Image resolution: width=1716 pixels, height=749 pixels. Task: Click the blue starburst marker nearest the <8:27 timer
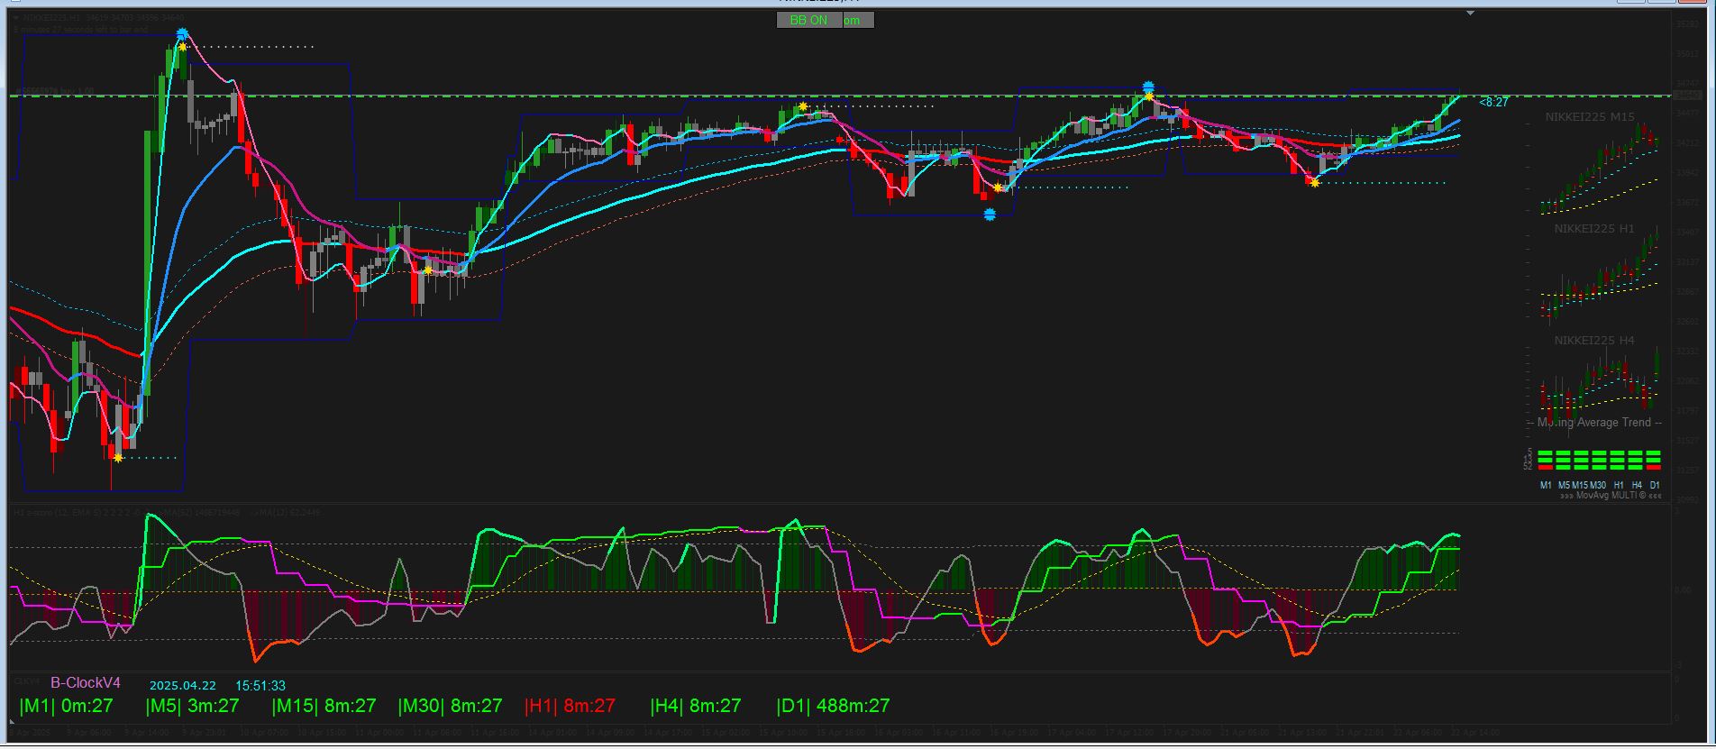point(1148,87)
